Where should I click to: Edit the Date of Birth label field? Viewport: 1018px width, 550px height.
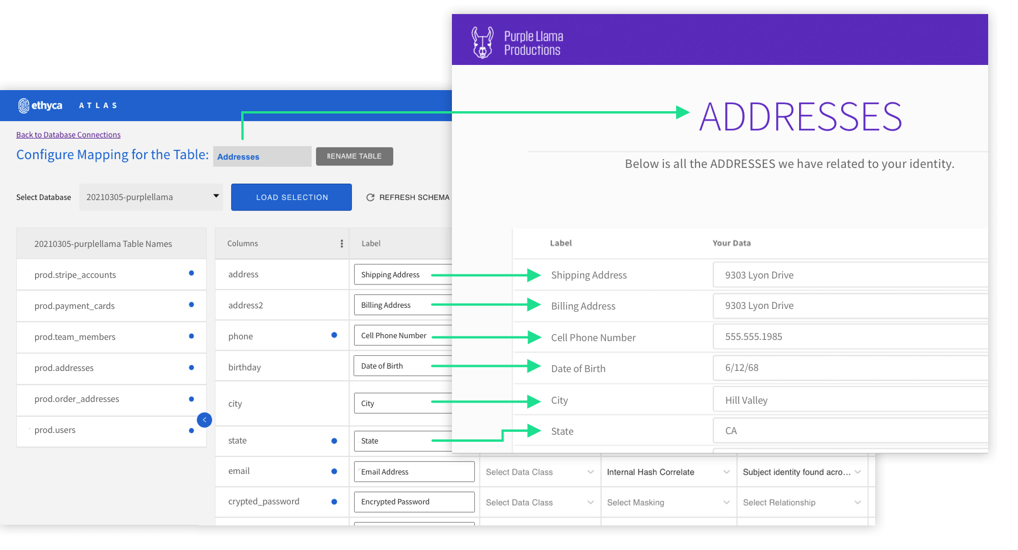[x=403, y=366]
